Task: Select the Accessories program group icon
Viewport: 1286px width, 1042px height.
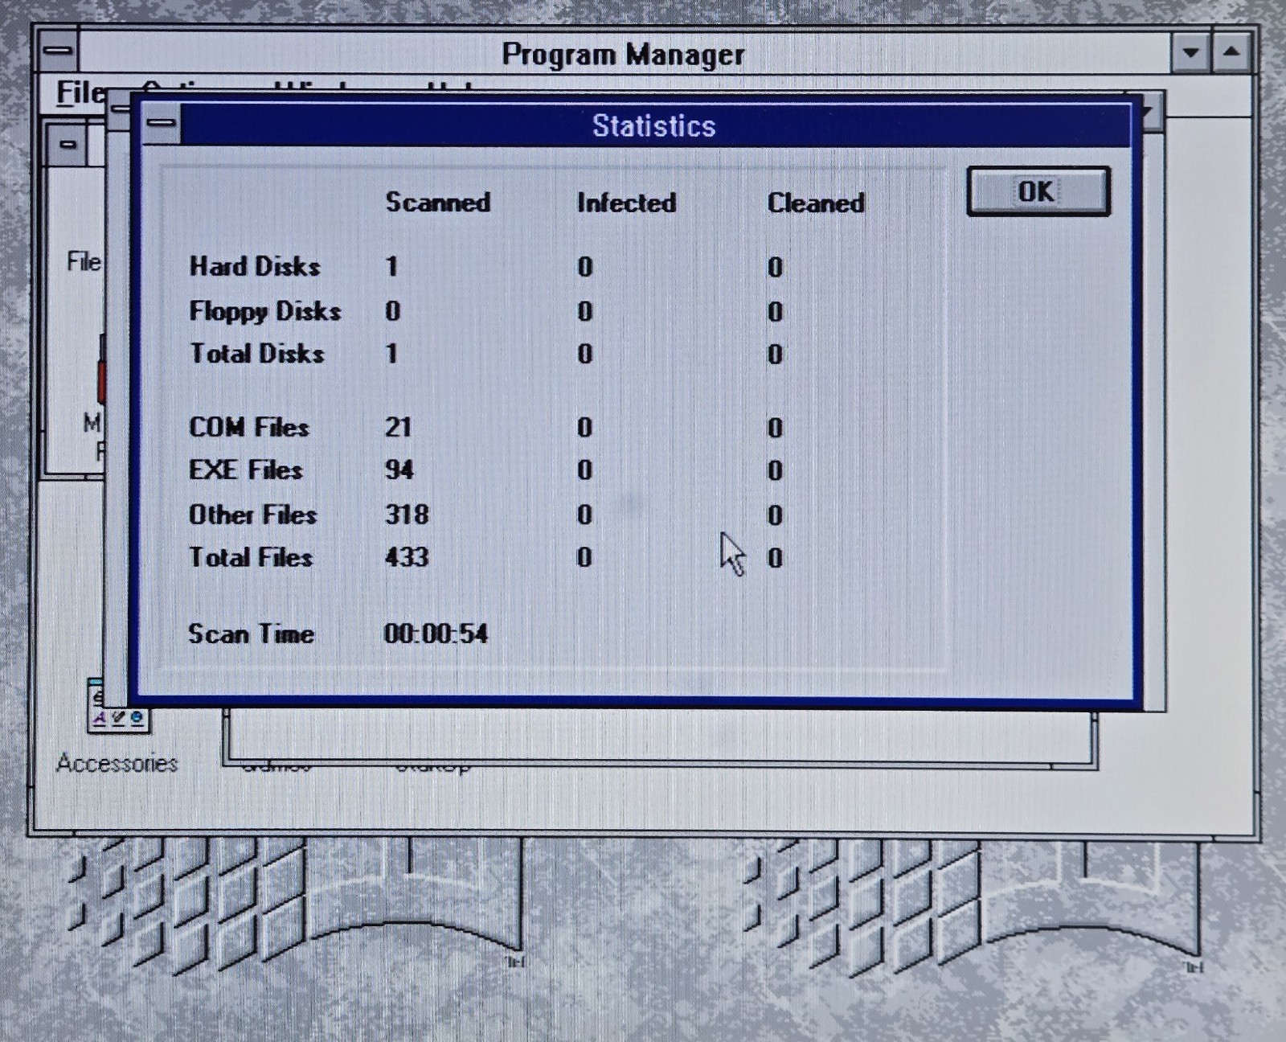Action: tap(117, 706)
